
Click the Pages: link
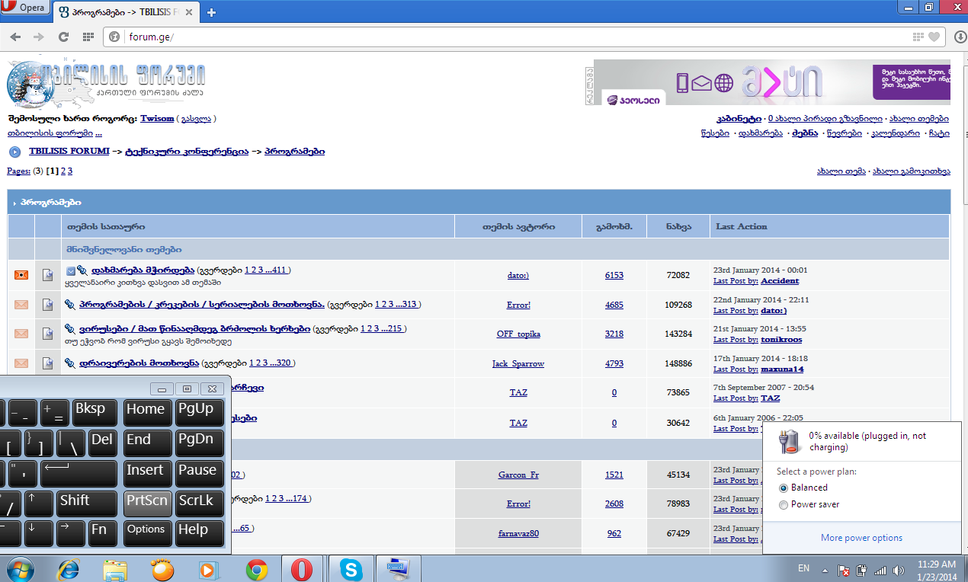click(x=19, y=171)
